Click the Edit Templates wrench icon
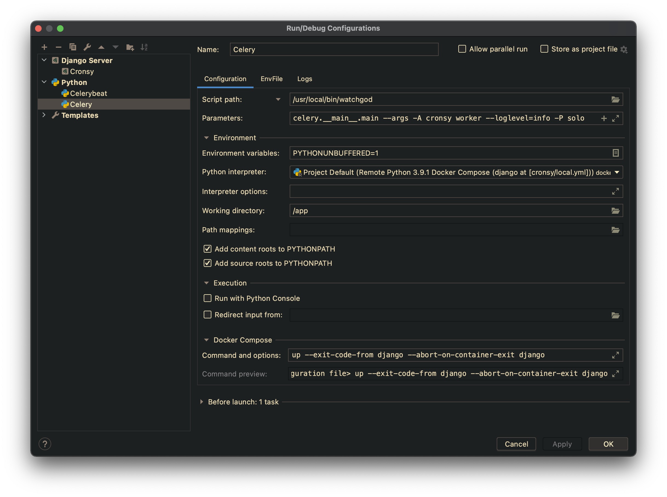 (87, 47)
